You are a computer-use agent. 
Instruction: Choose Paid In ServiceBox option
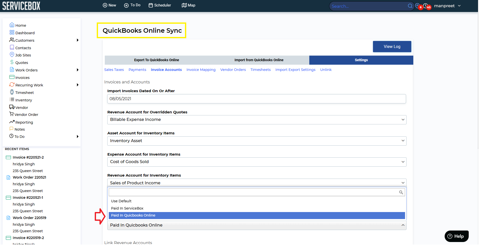[257, 208]
